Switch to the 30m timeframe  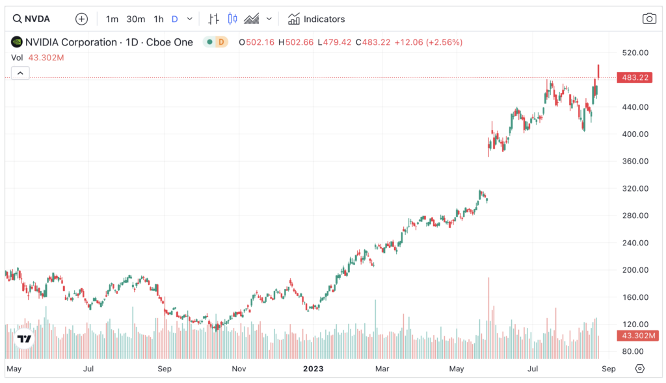(x=135, y=19)
